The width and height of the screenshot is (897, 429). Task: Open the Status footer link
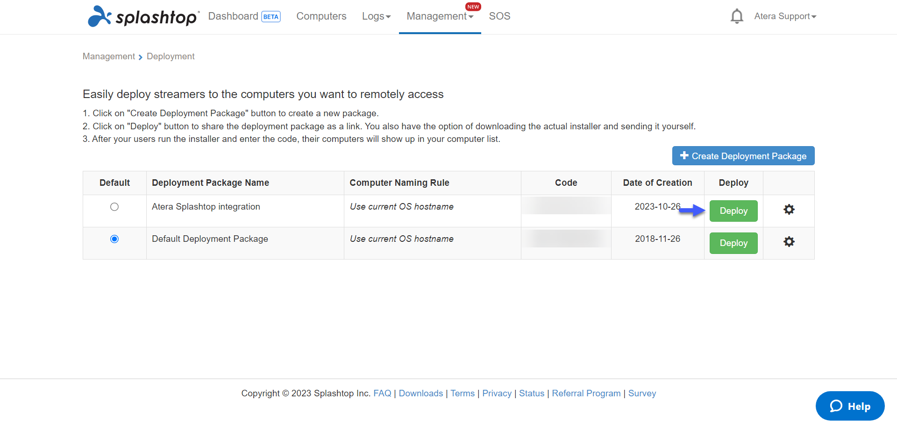pos(532,394)
